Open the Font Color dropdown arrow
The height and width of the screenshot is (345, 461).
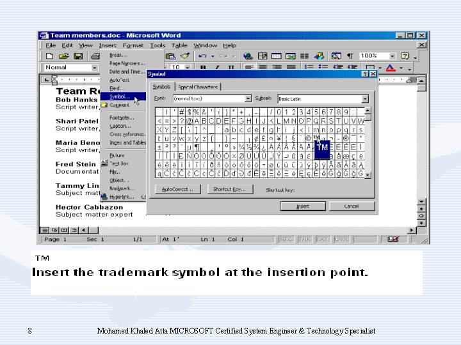click(x=401, y=68)
